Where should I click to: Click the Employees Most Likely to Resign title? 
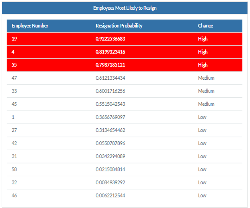pos(125,8)
